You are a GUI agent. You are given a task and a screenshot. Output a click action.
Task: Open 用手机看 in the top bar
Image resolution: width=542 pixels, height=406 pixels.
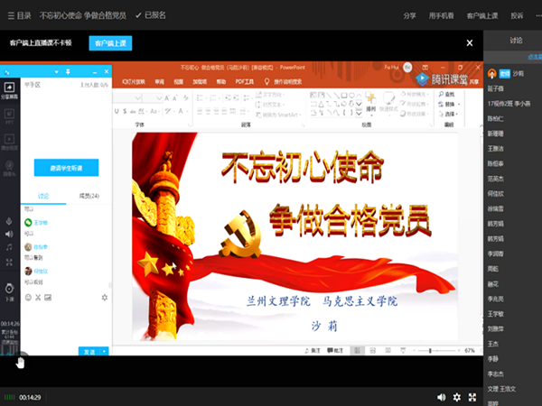(x=441, y=15)
